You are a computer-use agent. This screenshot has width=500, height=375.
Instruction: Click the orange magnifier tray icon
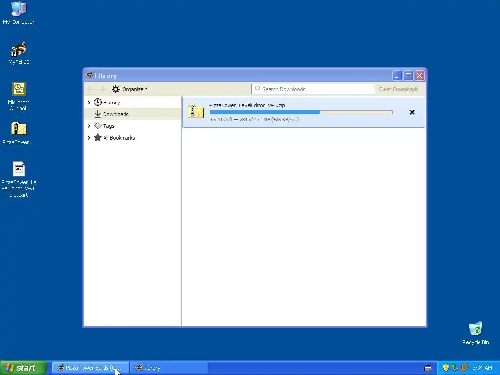[x=464, y=368]
